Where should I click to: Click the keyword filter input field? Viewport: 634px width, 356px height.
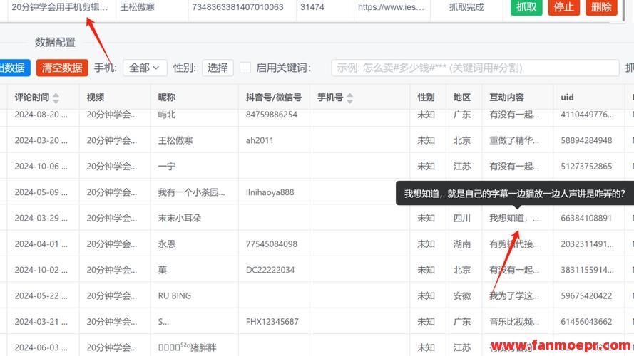point(475,68)
